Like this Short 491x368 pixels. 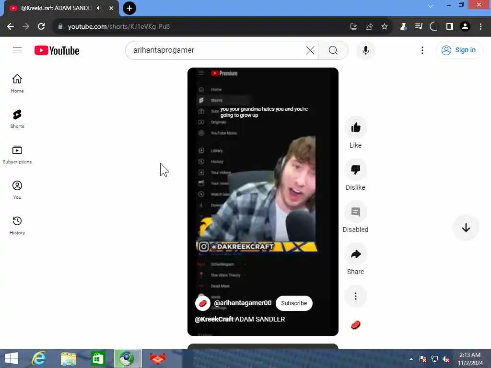355,127
